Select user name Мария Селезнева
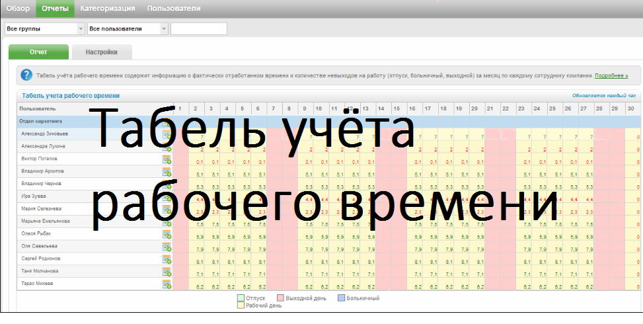 [x=41, y=208]
